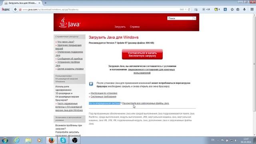Screen dimensions: 256x144
Task: Click the highlighted 'Не та операционная система' text
Action: [104, 103]
